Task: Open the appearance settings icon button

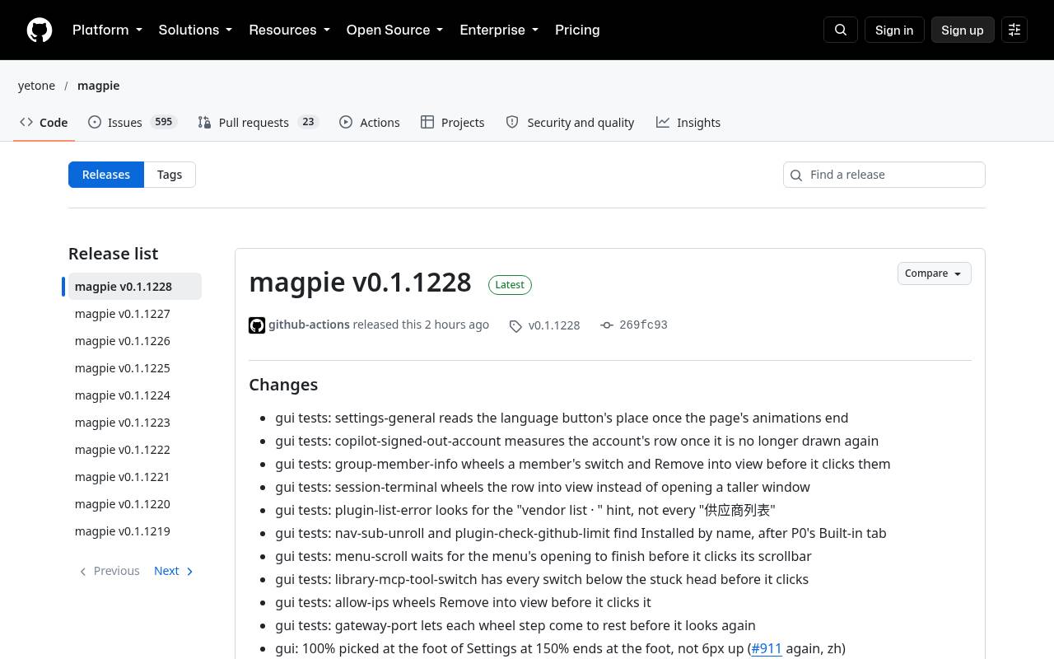Action: coord(1014,30)
